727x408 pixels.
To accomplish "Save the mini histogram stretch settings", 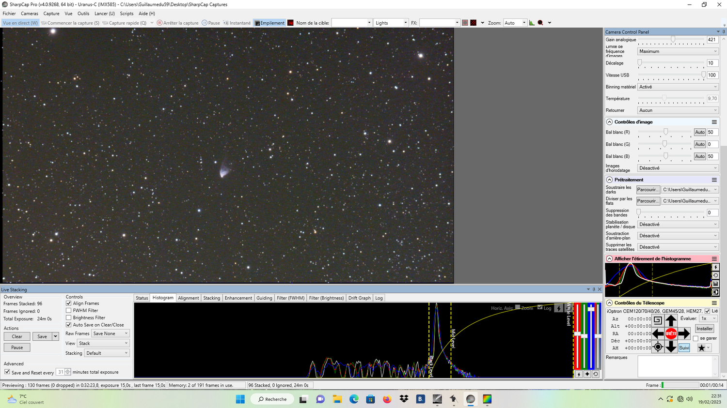I will point(715,284).
